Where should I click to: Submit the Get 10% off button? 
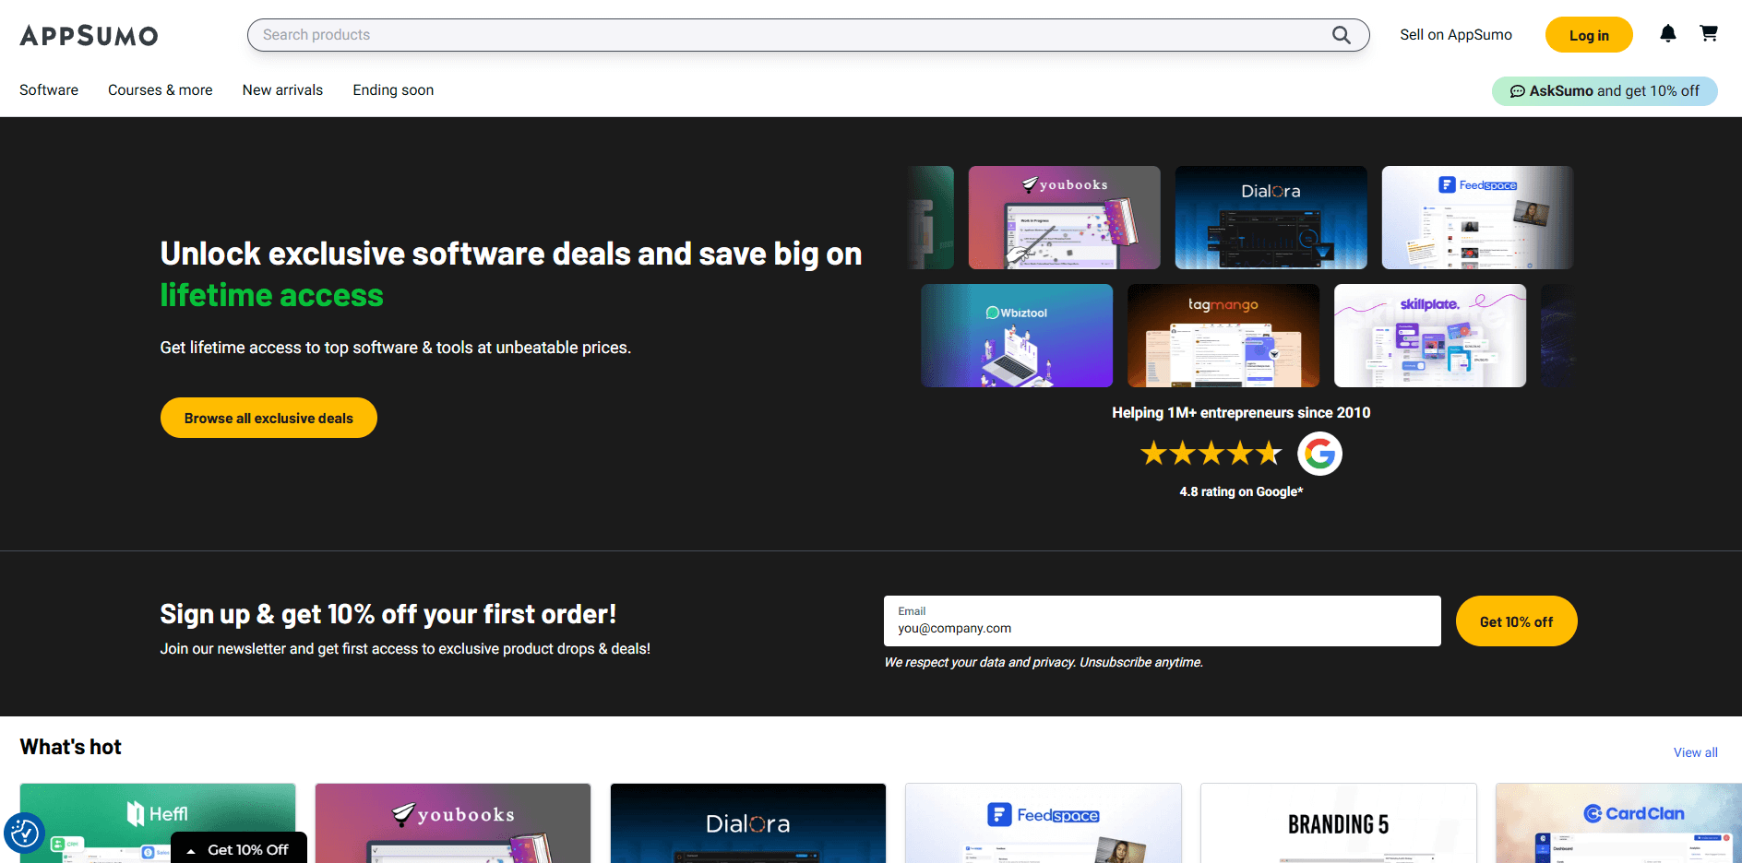click(x=1515, y=622)
